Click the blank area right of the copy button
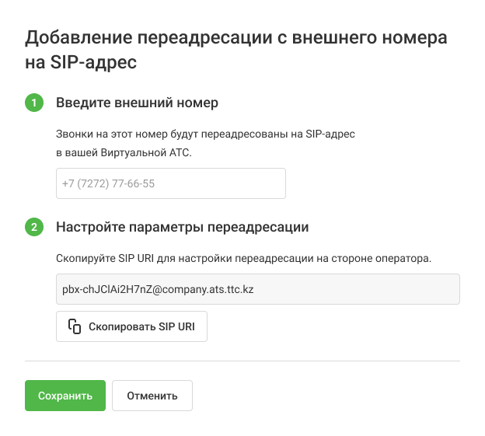Viewport: 485px width, 436px height. point(334,326)
